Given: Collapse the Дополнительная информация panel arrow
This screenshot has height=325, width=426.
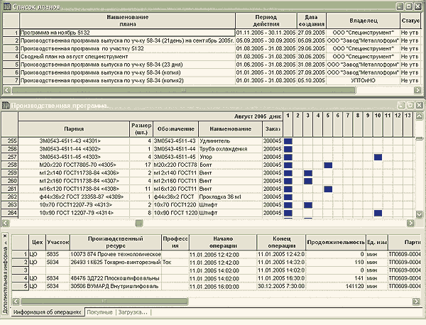Looking at the screenshot, I should tap(5, 243).
